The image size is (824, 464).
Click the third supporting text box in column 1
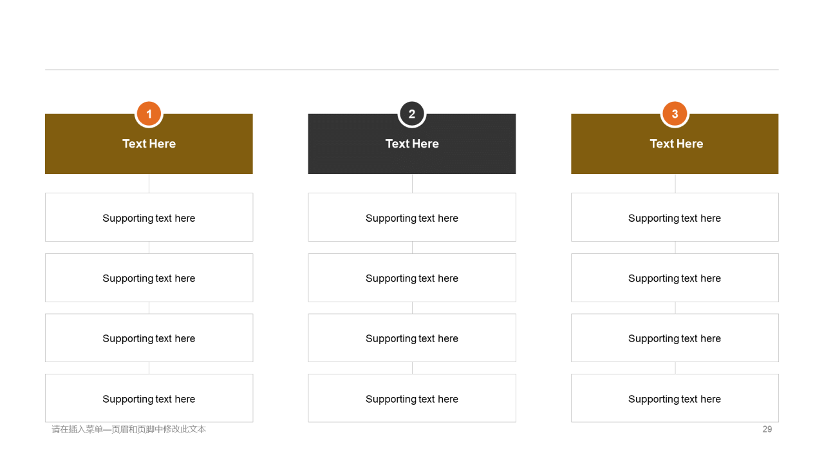click(149, 338)
